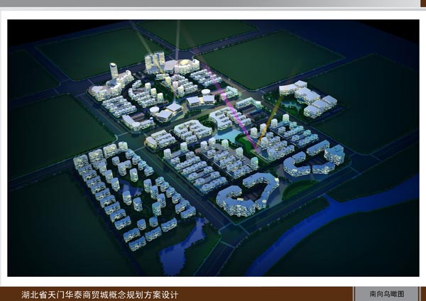Click the 南向鸟瞰图 label box
Viewport: 426px width, 301px height.
[386, 294]
